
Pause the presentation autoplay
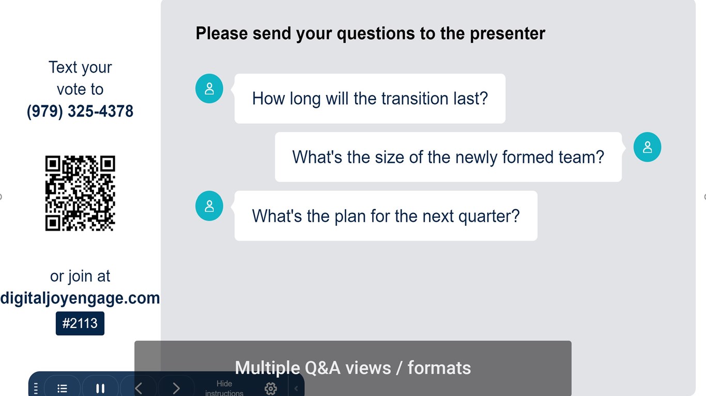coord(100,388)
